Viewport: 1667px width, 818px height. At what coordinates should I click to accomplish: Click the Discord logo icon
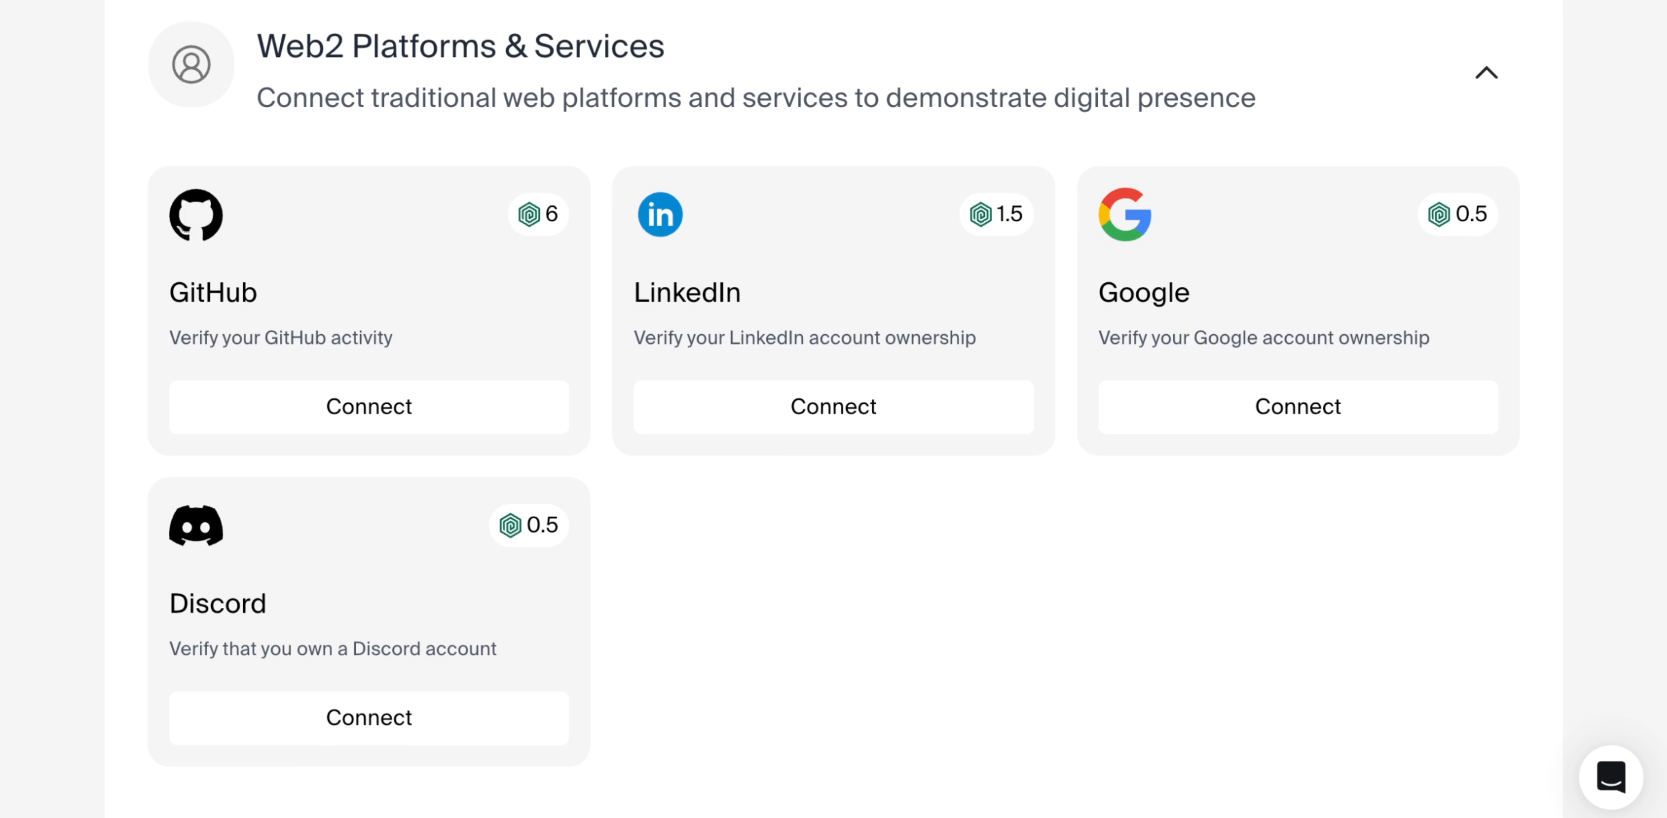196,526
